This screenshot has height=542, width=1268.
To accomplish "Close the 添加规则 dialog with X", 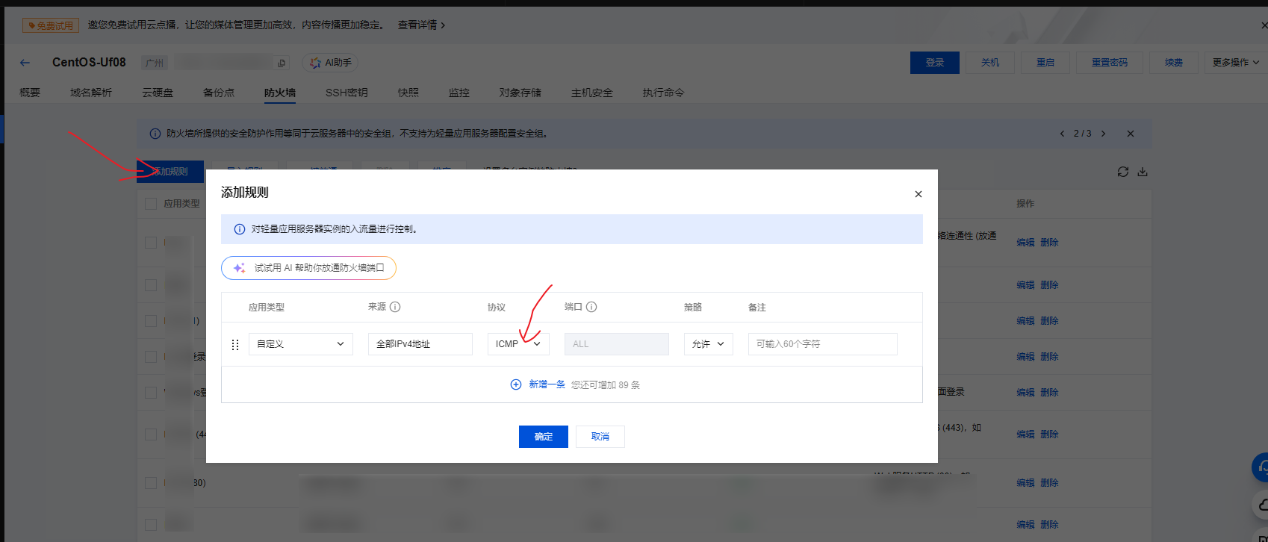I will 919,194.
